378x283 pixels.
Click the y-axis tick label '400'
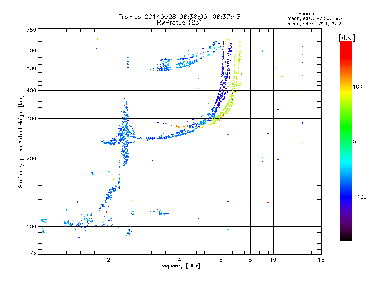31,90
